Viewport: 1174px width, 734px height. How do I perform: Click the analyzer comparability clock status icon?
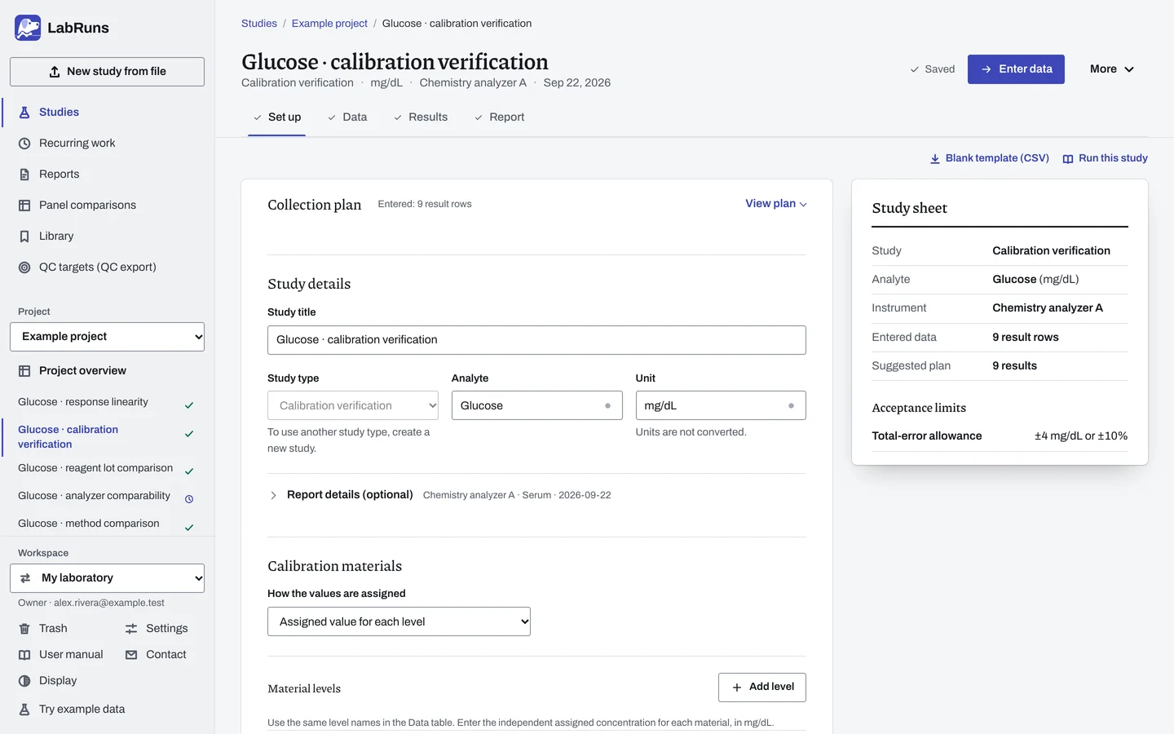pyautogui.click(x=189, y=499)
